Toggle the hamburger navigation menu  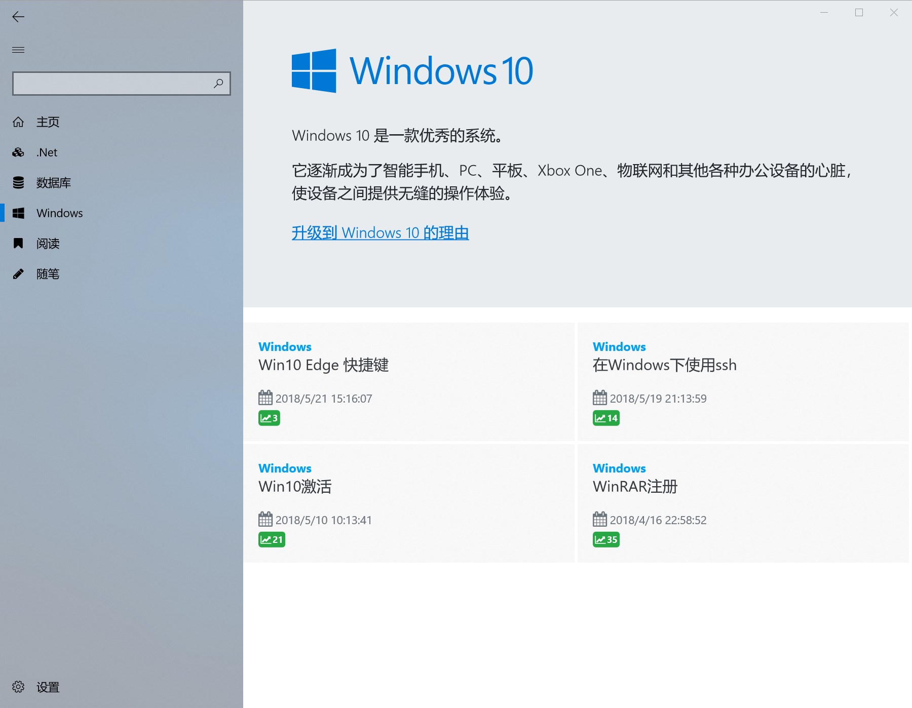point(18,50)
